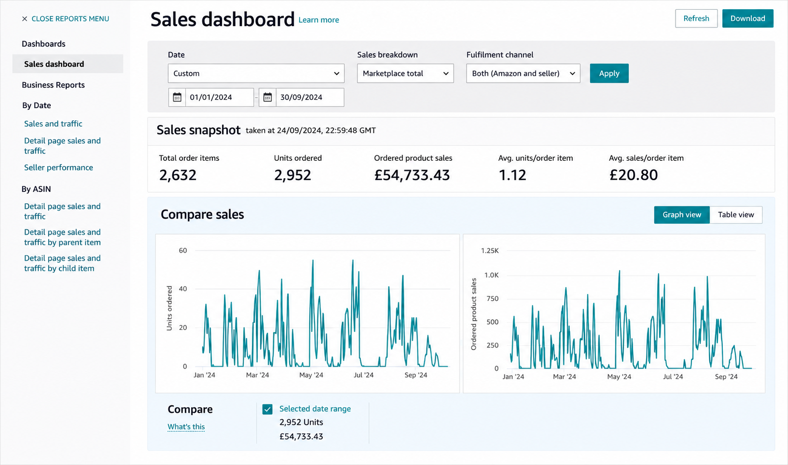Image resolution: width=788 pixels, height=465 pixels.
Task: Switch to Table view
Action: click(736, 215)
